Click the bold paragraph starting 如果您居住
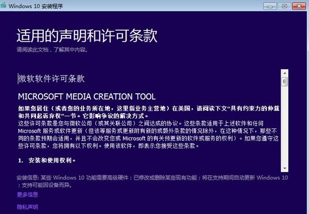The height and width of the screenshot is (214, 309). pyautogui.click(x=149, y=112)
